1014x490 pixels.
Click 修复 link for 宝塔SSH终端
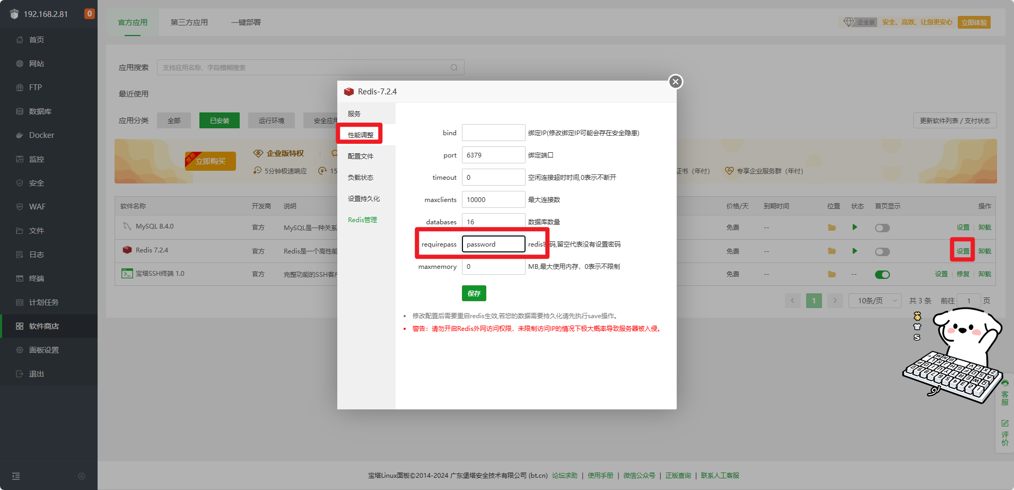point(963,274)
